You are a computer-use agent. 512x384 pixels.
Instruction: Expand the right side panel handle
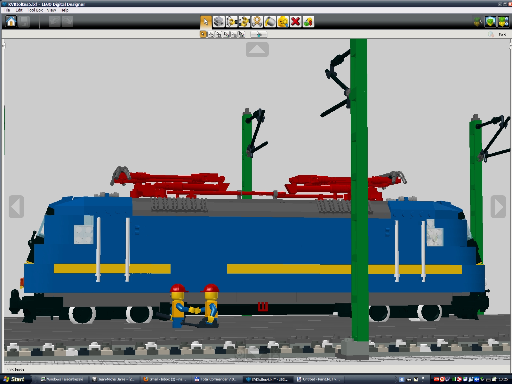(510, 46)
